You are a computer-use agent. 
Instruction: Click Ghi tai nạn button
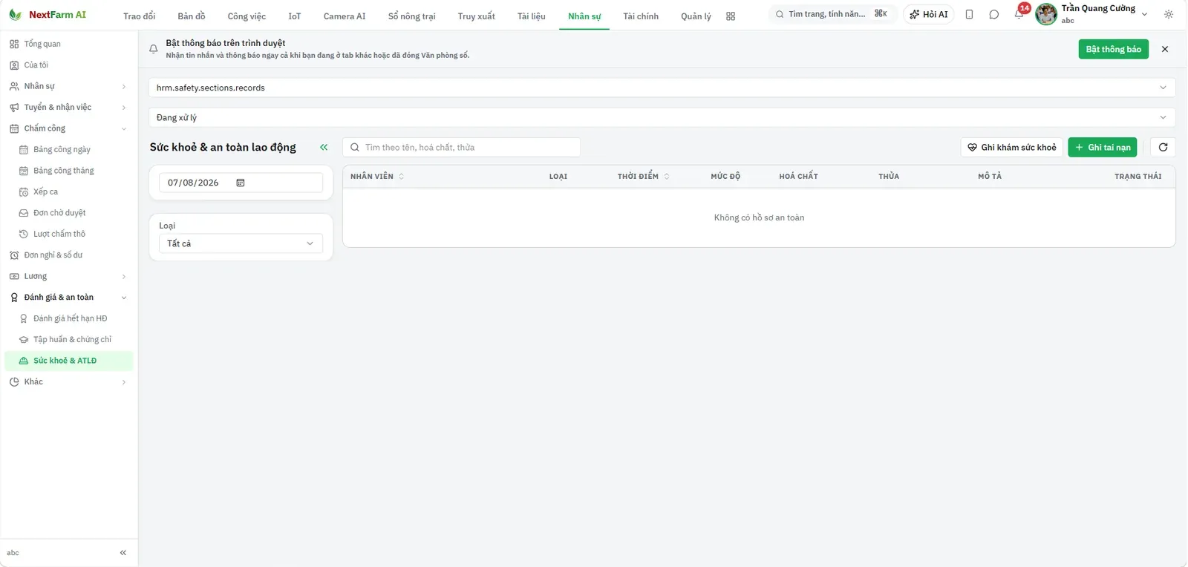(x=1103, y=147)
